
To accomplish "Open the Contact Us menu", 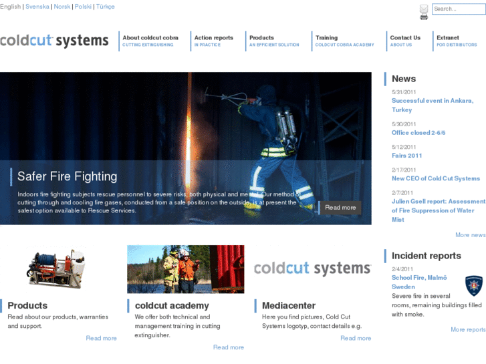I will (405, 41).
